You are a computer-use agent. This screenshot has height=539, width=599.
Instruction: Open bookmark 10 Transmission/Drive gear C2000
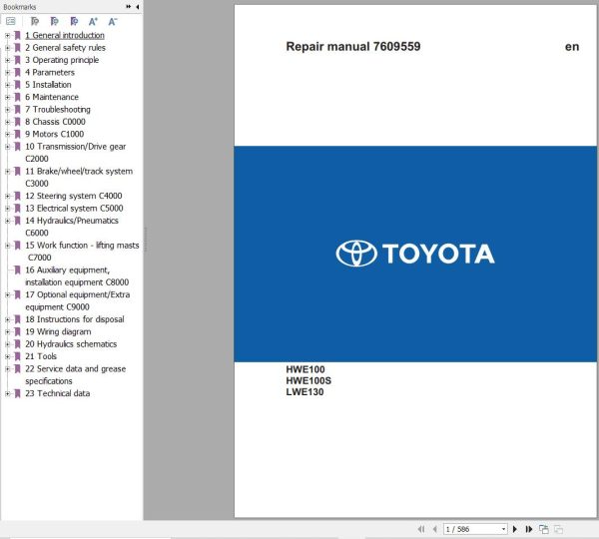coord(75,153)
